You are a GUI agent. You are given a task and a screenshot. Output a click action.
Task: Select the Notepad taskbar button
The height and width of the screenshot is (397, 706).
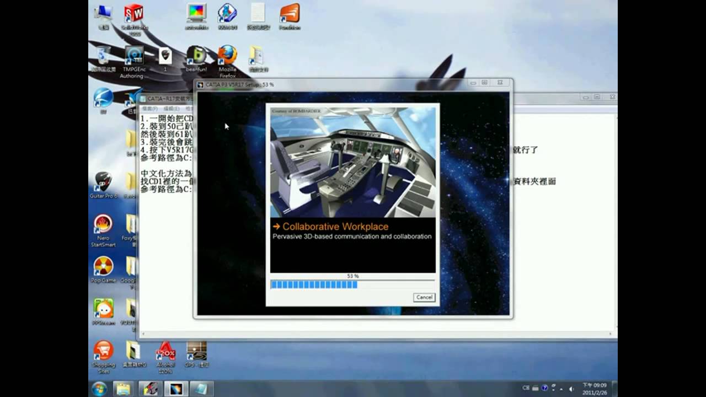tap(200, 389)
